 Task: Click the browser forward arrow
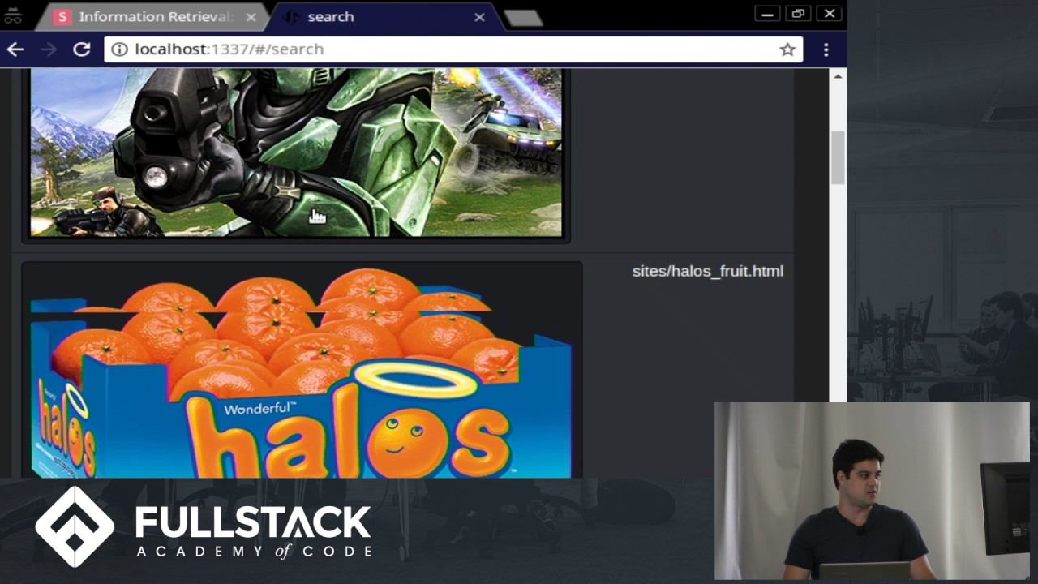click(x=49, y=49)
